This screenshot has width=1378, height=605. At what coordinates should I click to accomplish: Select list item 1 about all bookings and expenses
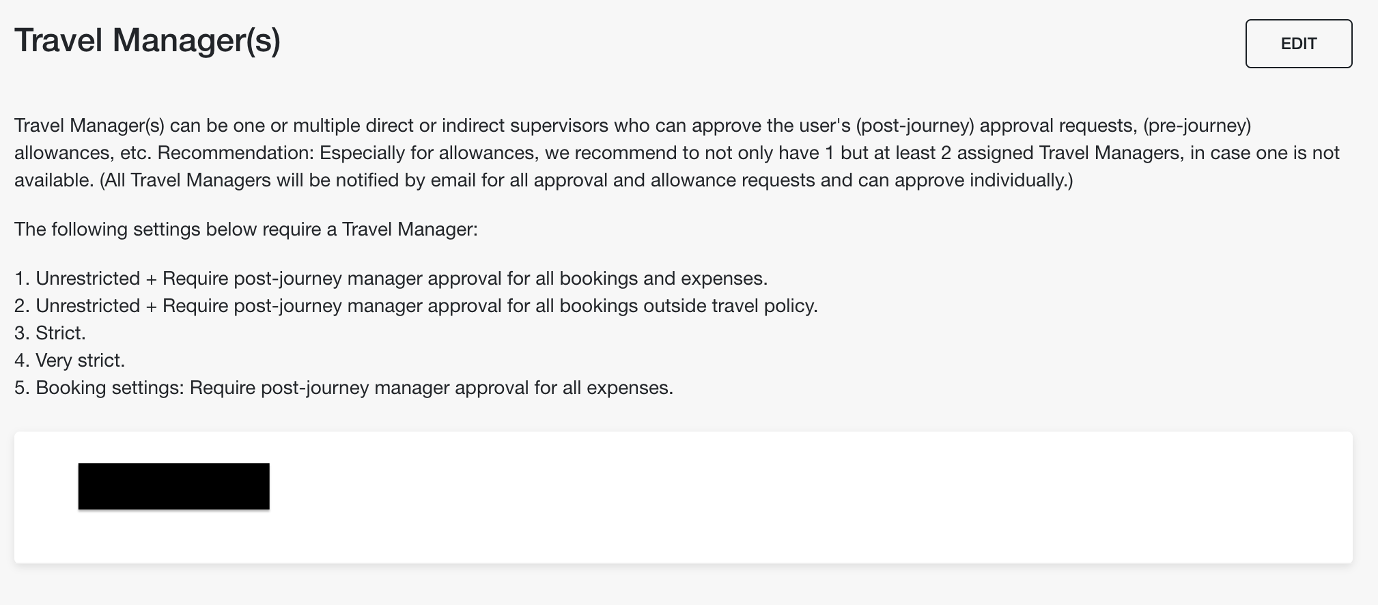[391, 279]
